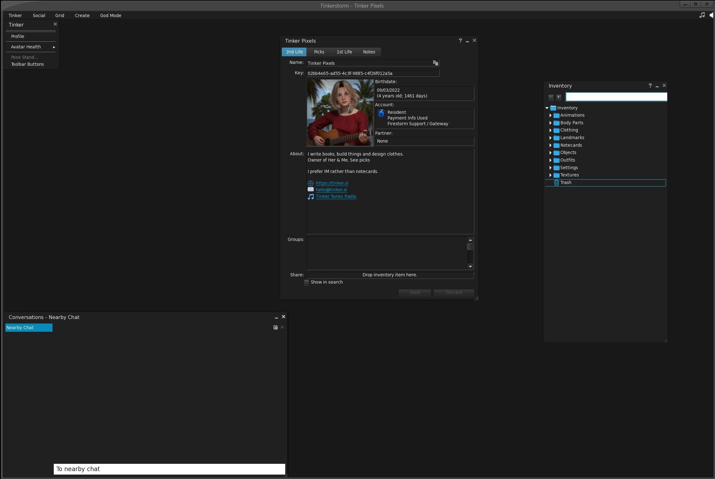Open help for the Tinker Pixels profile window
Viewport: 715px width, 479px height.
[x=460, y=40]
